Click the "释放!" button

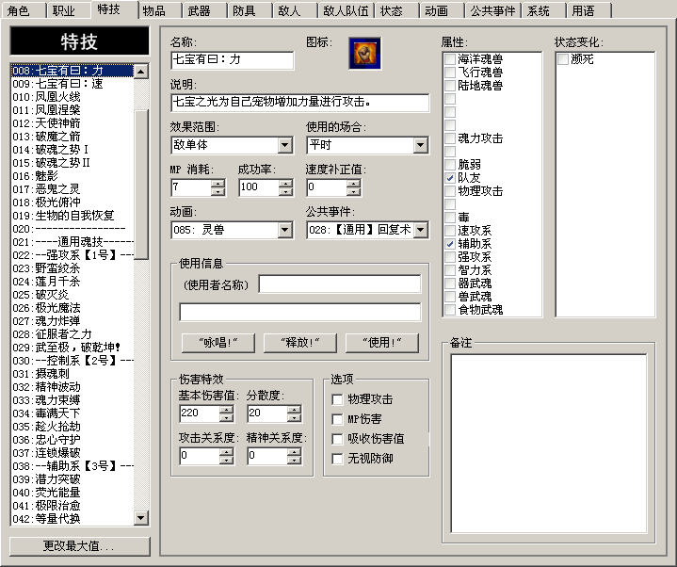coord(300,343)
